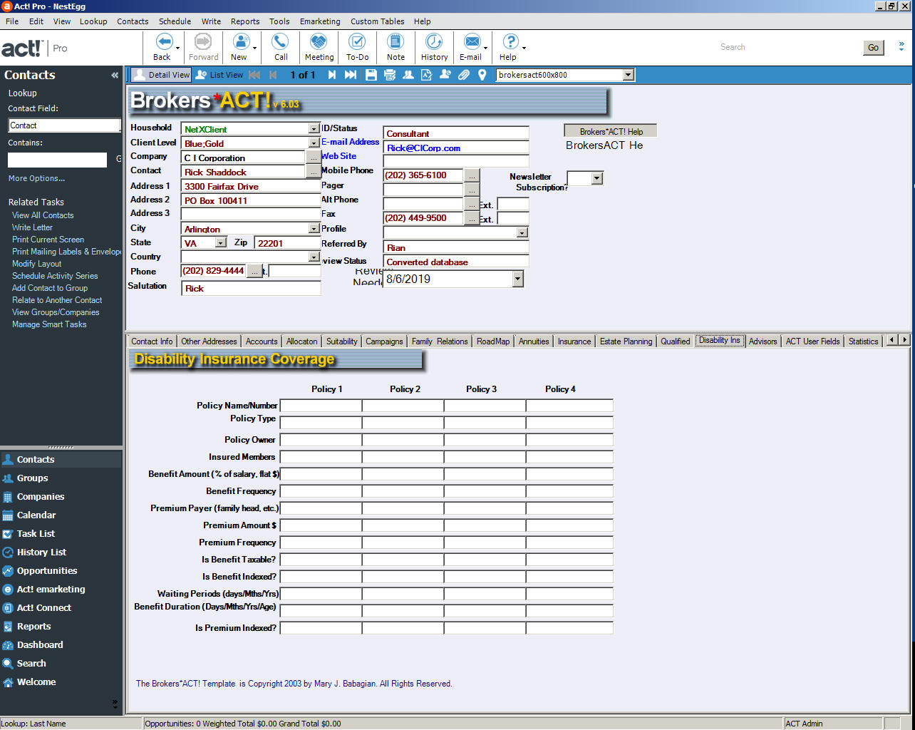The image size is (915, 730).
Task: Click Manage Smart Tasks link
Action: [x=49, y=324]
